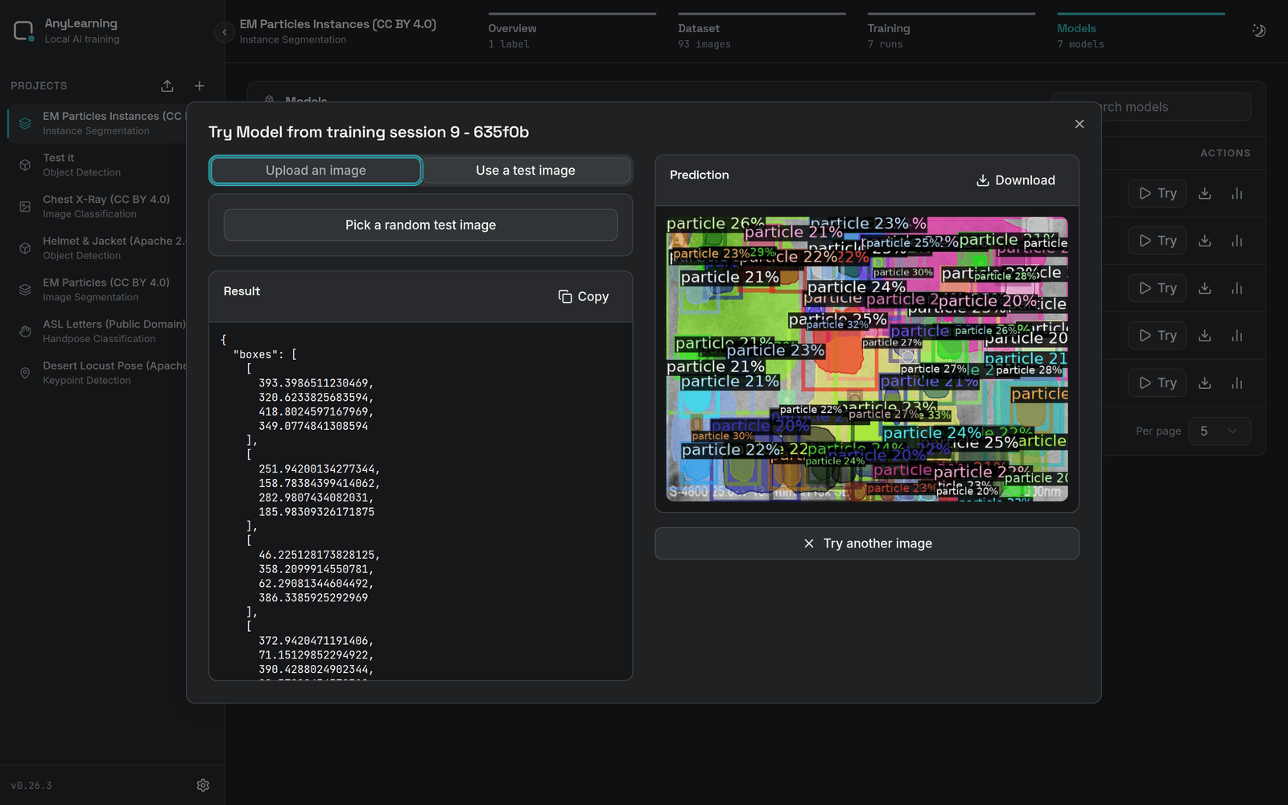The image size is (1288, 805).
Task: Open Helmet & Jacket project
Action: point(97,248)
